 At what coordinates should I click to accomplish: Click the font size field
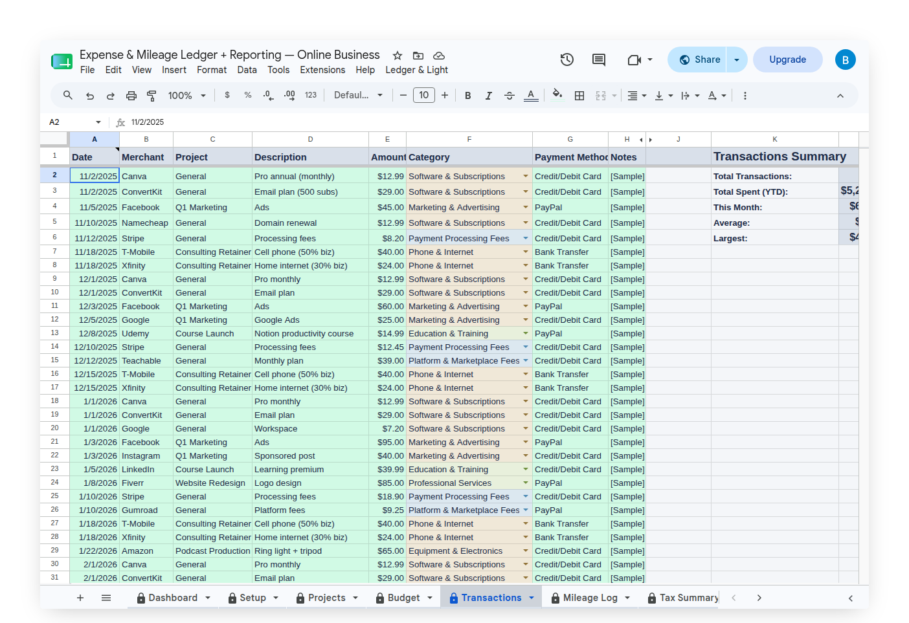pyautogui.click(x=424, y=95)
